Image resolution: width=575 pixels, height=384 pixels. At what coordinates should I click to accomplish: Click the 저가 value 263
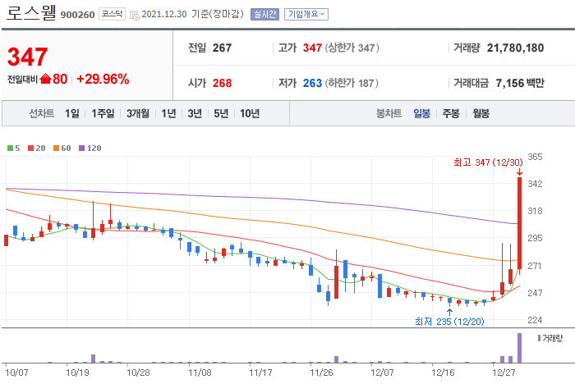pyautogui.click(x=312, y=83)
